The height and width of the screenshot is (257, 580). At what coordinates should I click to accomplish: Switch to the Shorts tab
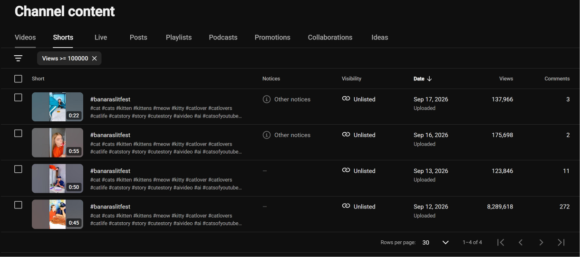pyautogui.click(x=63, y=37)
